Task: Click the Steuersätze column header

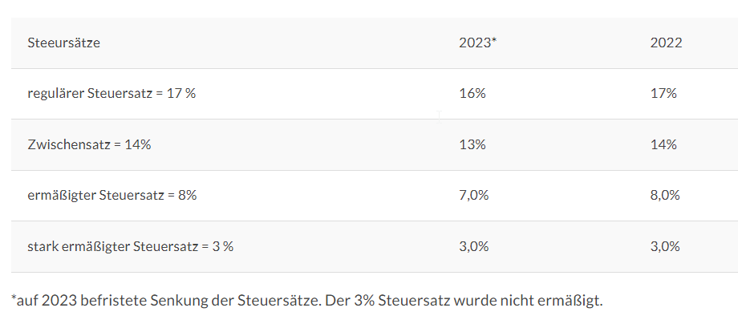Action: [x=63, y=43]
